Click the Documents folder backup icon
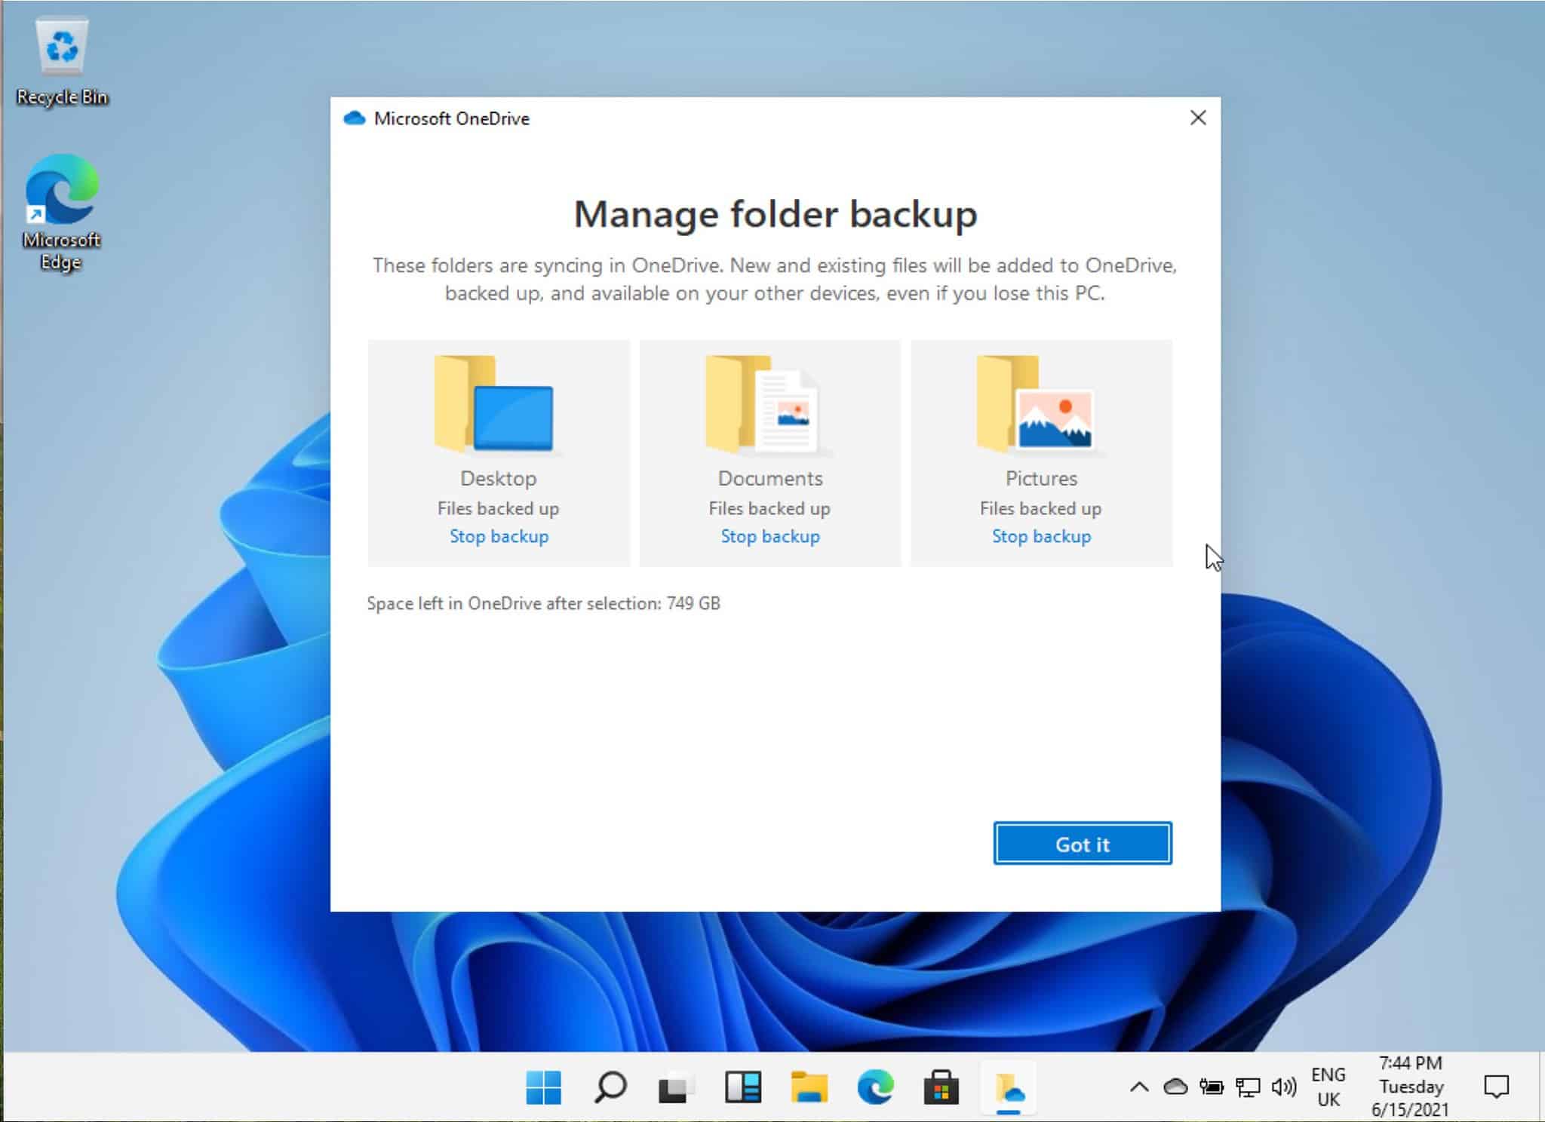 (769, 403)
